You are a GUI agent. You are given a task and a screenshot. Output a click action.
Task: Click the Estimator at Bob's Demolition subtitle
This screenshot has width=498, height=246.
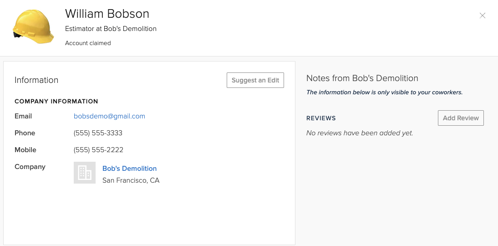(x=111, y=29)
